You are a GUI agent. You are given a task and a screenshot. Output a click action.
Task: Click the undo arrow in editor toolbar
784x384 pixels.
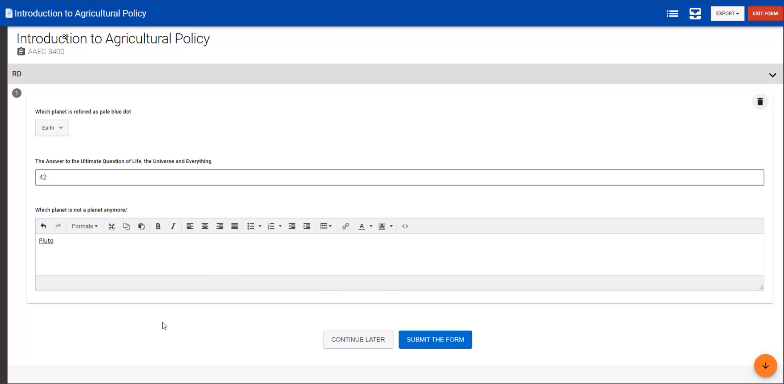pos(43,226)
